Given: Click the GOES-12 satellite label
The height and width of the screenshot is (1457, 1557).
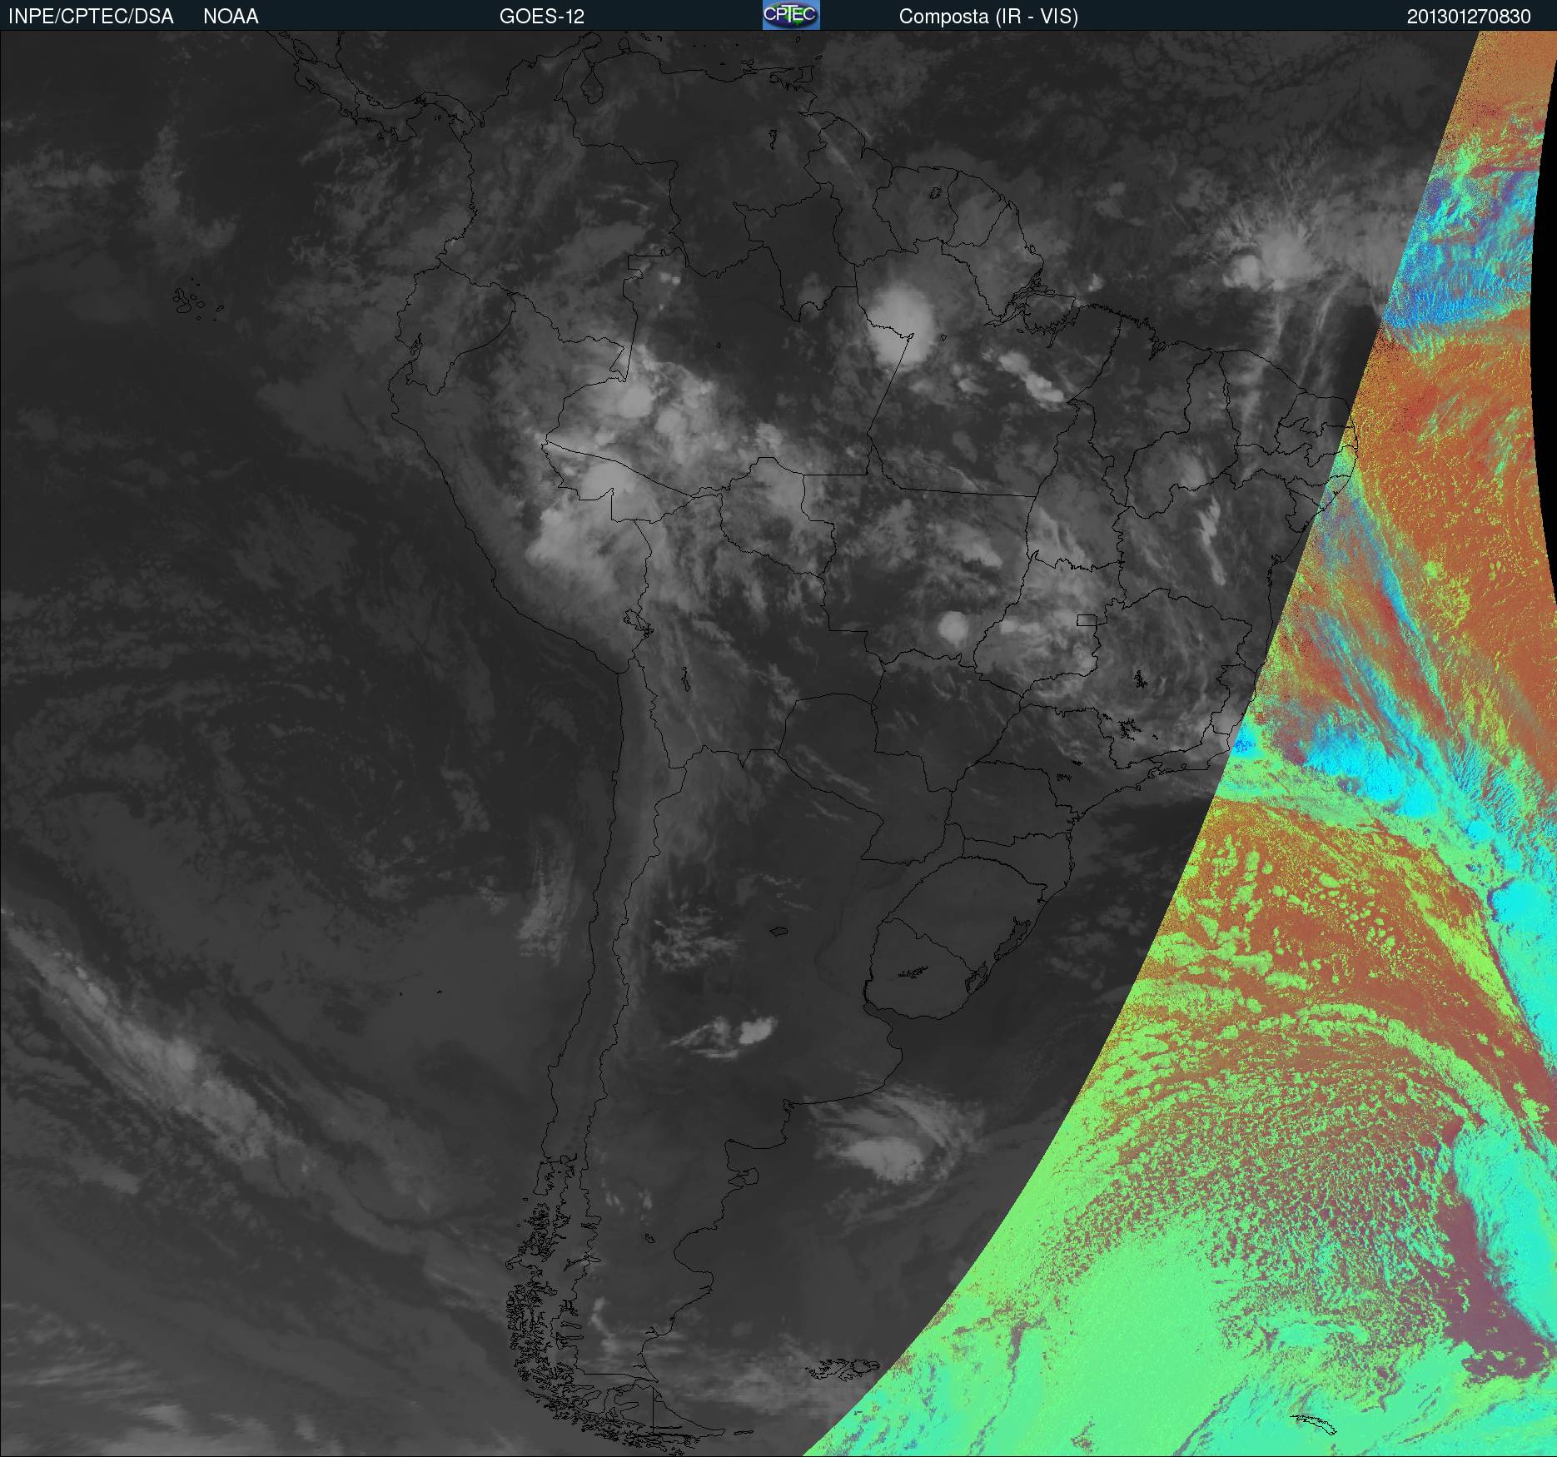Looking at the screenshot, I should (x=542, y=17).
